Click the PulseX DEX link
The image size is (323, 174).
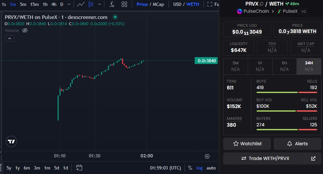tap(288, 11)
